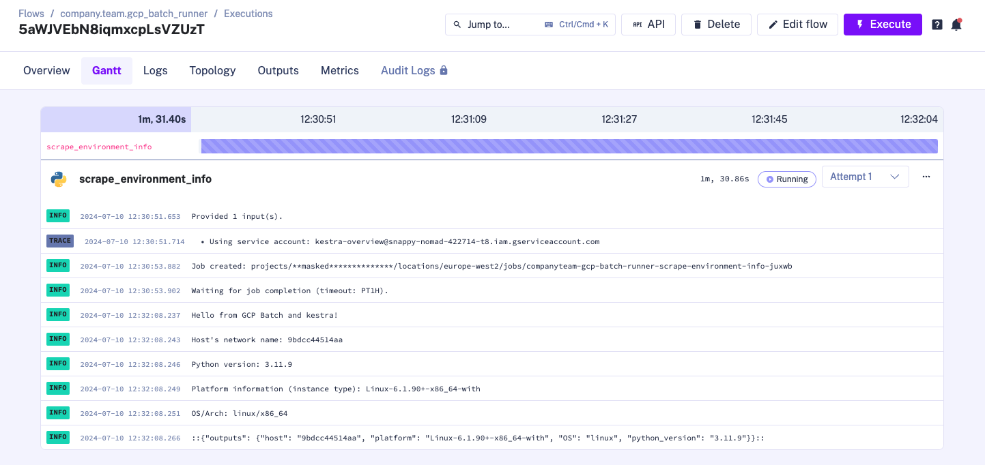Click the help question mark icon
This screenshot has height=465, width=985.
click(x=937, y=25)
